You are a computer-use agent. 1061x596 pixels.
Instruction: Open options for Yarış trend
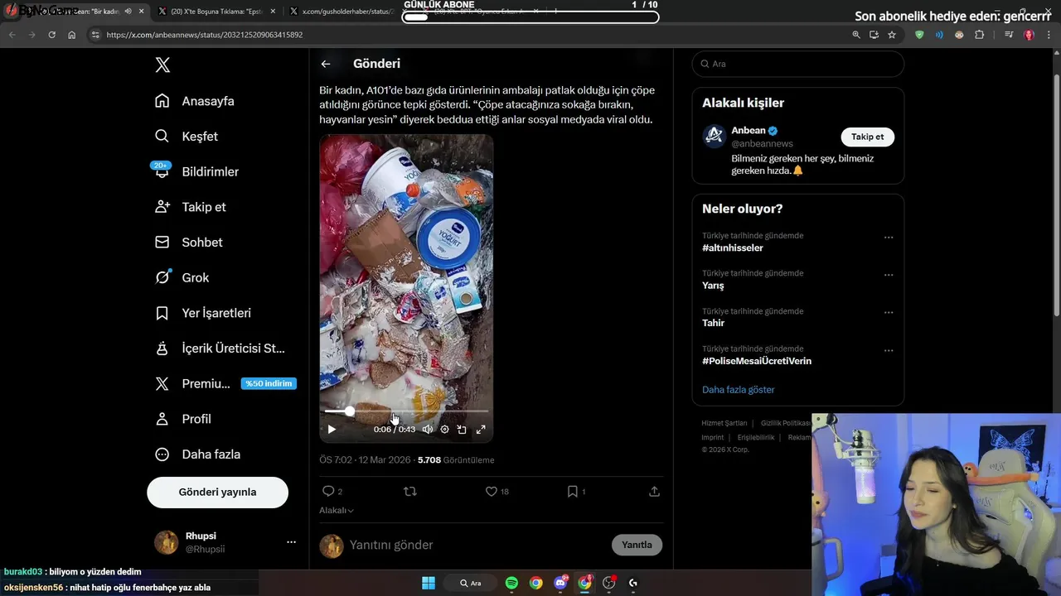[x=889, y=275]
